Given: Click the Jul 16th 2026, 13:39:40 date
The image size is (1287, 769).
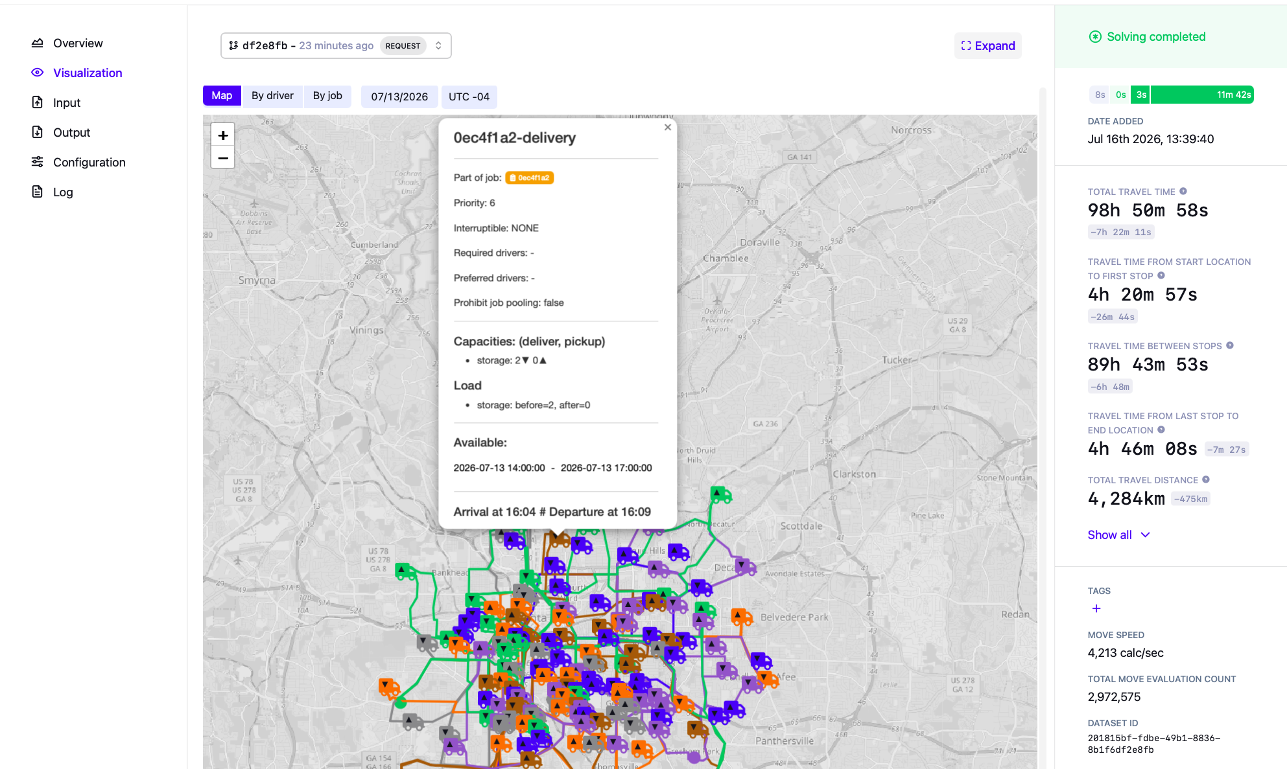Looking at the screenshot, I should 1151,139.
